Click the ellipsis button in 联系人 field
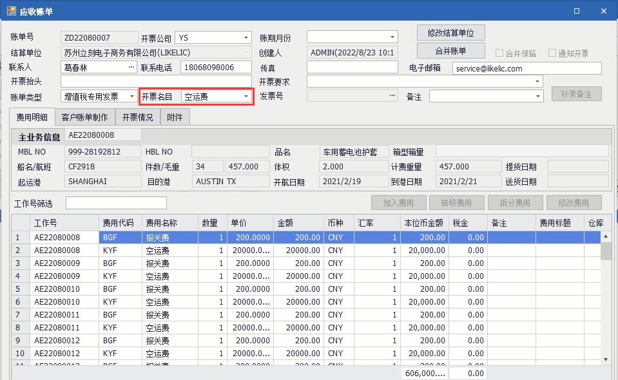 (x=131, y=67)
